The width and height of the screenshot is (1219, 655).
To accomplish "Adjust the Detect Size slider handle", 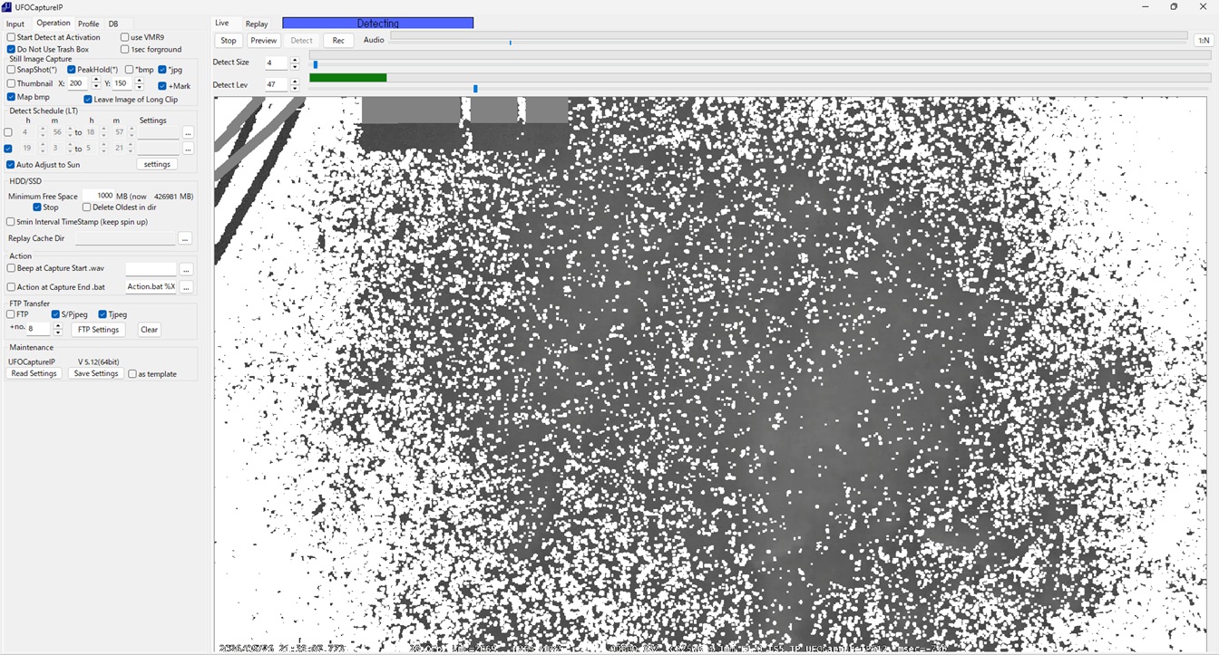I will click(x=316, y=64).
